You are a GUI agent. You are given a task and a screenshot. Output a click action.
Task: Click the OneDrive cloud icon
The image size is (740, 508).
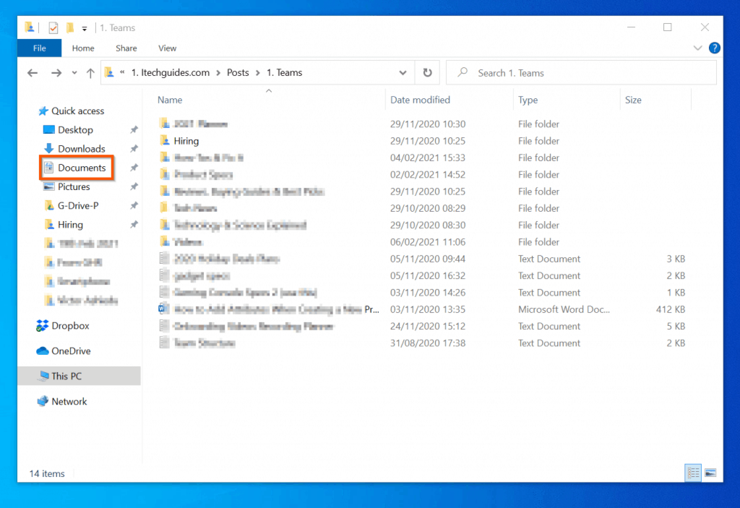tap(43, 351)
